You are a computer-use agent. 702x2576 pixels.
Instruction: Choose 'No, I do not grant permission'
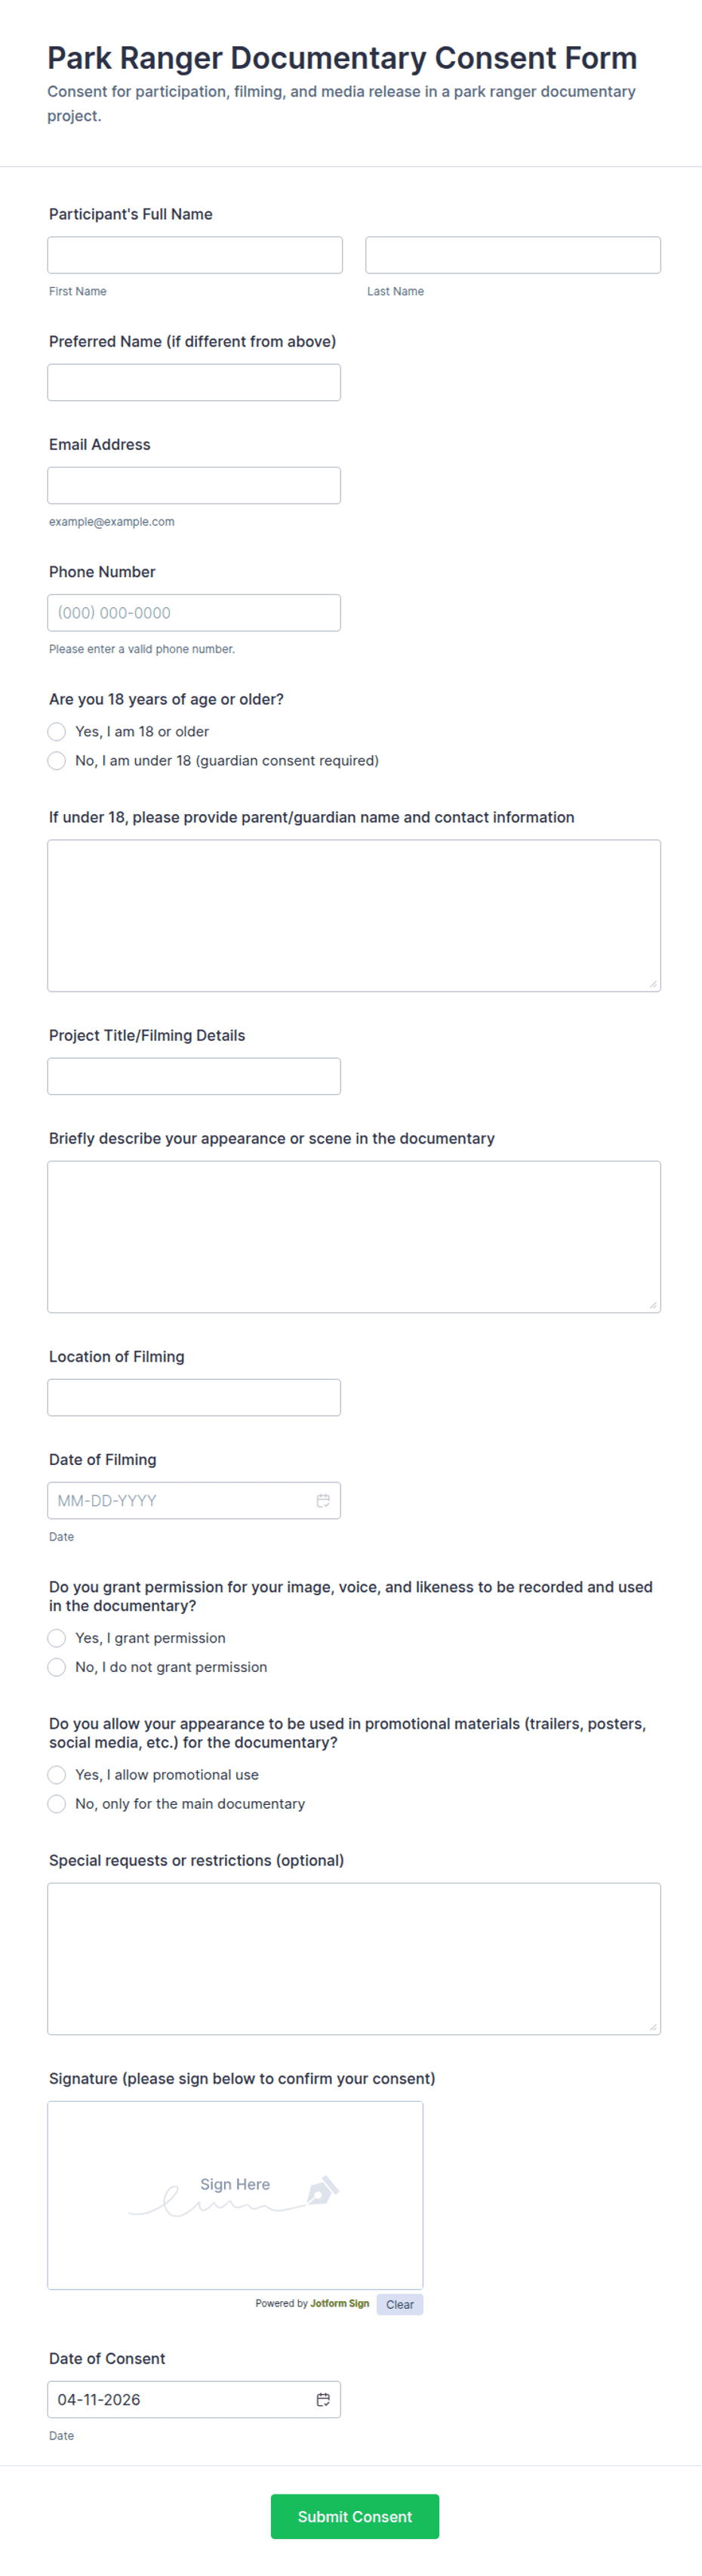(x=57, y=1667)
